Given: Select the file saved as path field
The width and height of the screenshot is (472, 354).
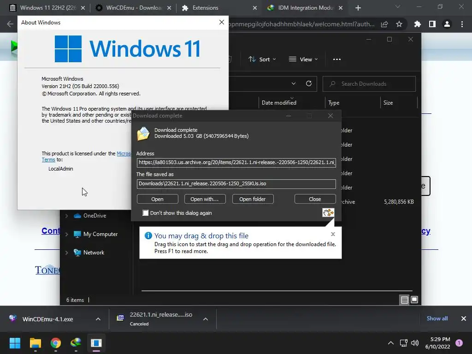Looking at the screenshot, I should coord(236,183).
